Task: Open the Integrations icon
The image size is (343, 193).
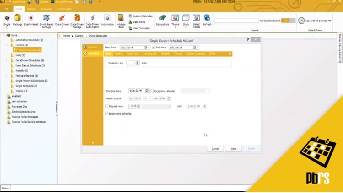Action: coord(162,20)
